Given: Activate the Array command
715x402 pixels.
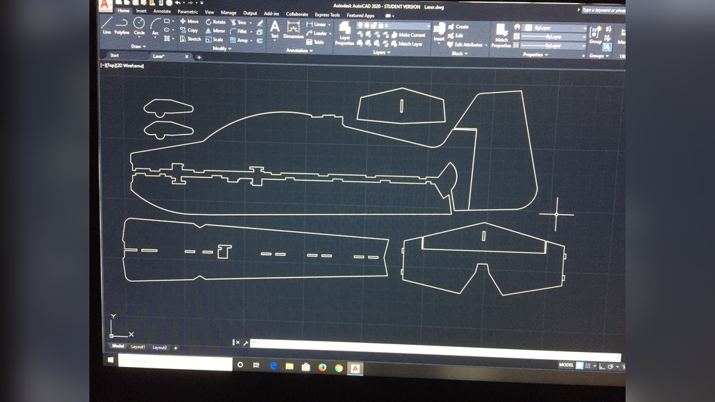Looking at the screenshot, I should click(x=240, y=41).
